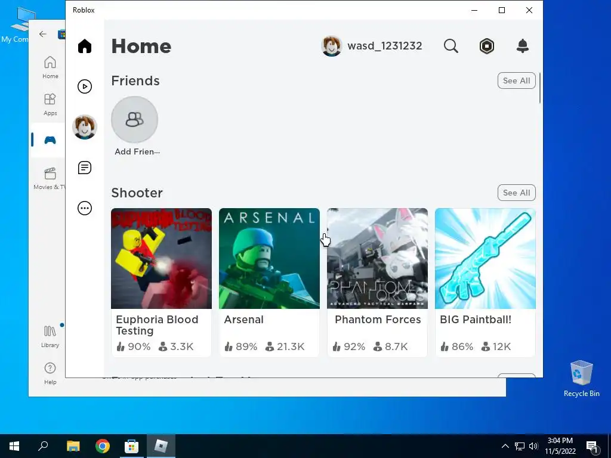This screenshot has width=611, height=458.
Task: Open the Arsenal game thumbnail
Action: coord(269,258)
